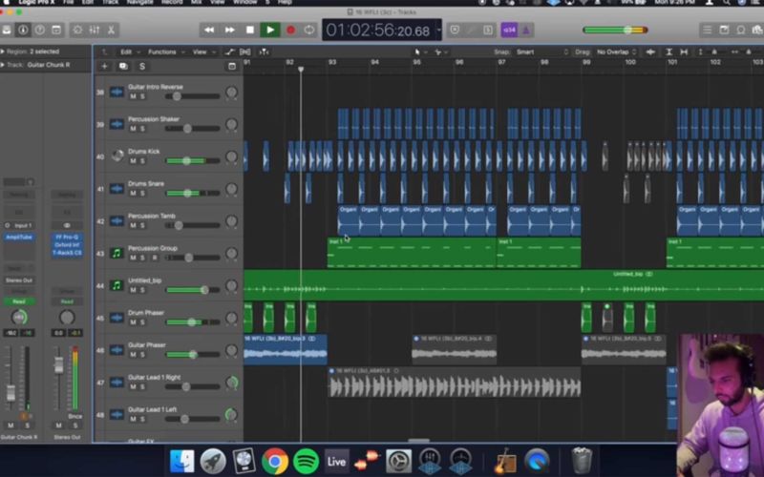Click the Read automation button on Guitar Chunk R
Image resolution: width=764 pixels, height=477 pixels.
tap(17, 301)
